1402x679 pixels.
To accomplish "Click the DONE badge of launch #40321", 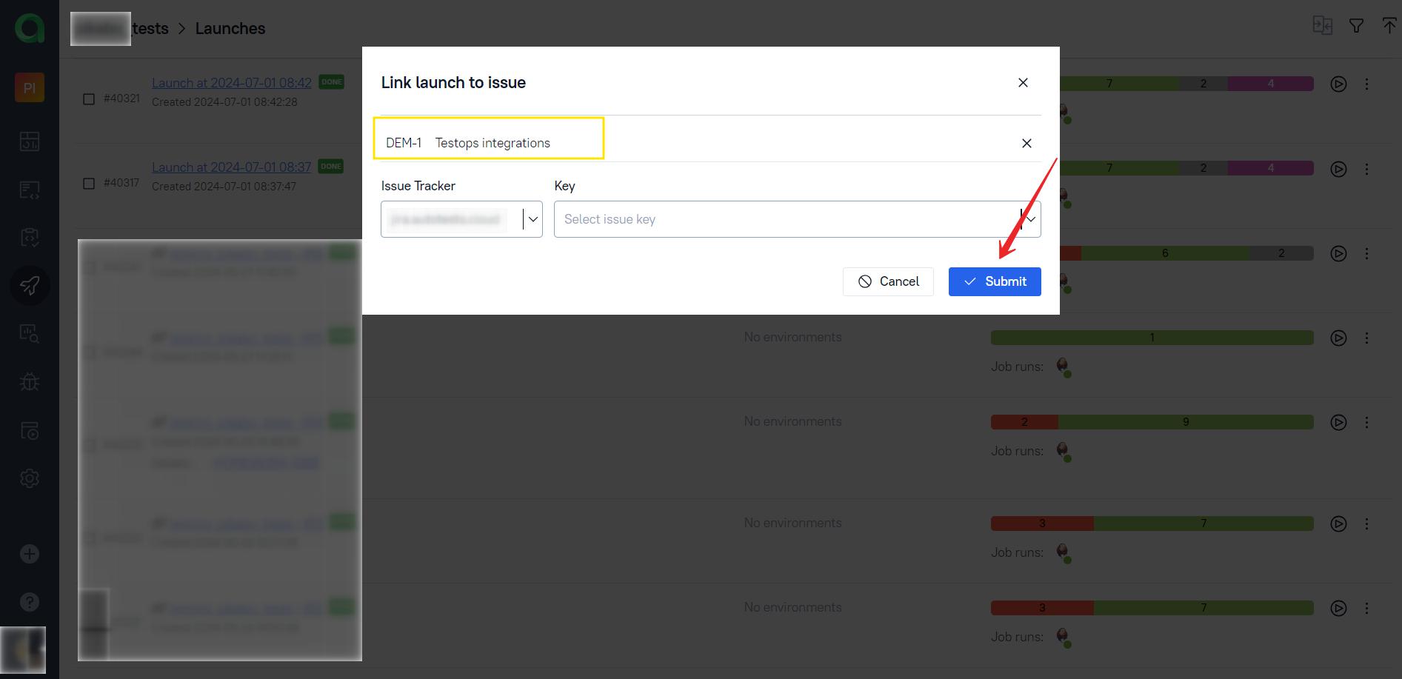I will (332, 81).
